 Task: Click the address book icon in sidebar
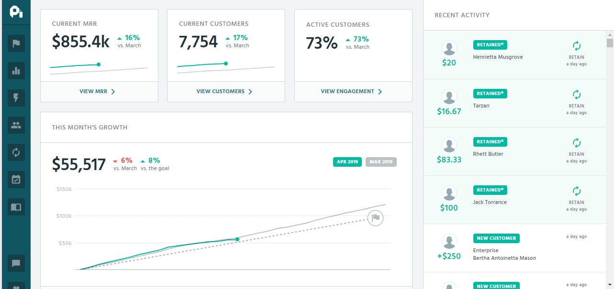click(16, 207)
